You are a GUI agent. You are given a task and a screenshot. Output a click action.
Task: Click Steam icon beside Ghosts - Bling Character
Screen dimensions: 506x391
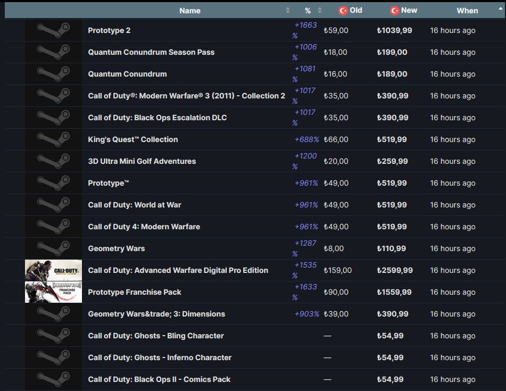[53, 336]
